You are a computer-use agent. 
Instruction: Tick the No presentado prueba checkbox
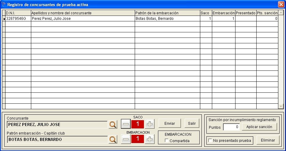coord(210,140)
